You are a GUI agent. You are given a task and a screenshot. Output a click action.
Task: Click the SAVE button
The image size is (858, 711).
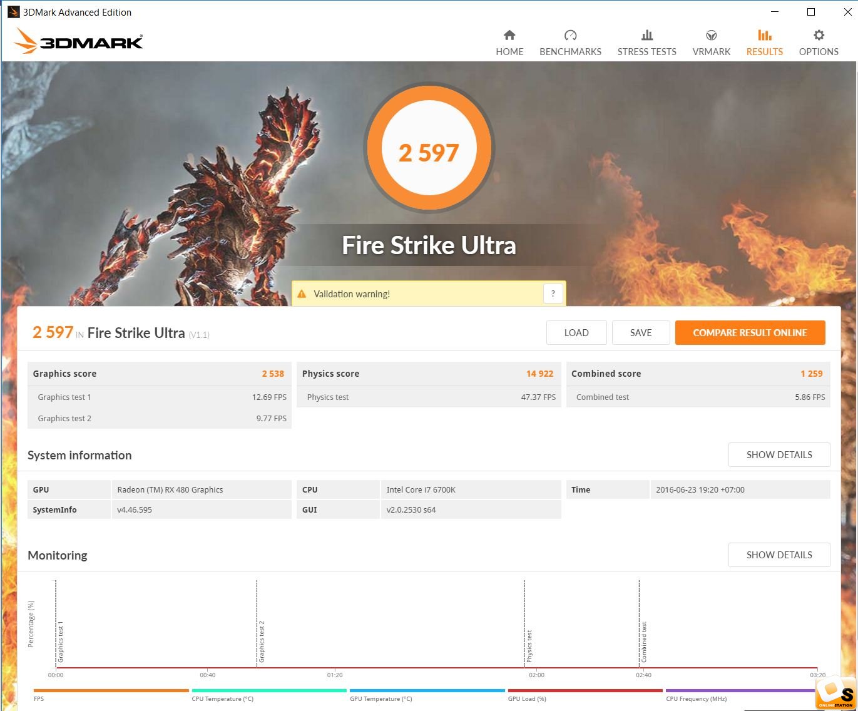coord(641,333)
